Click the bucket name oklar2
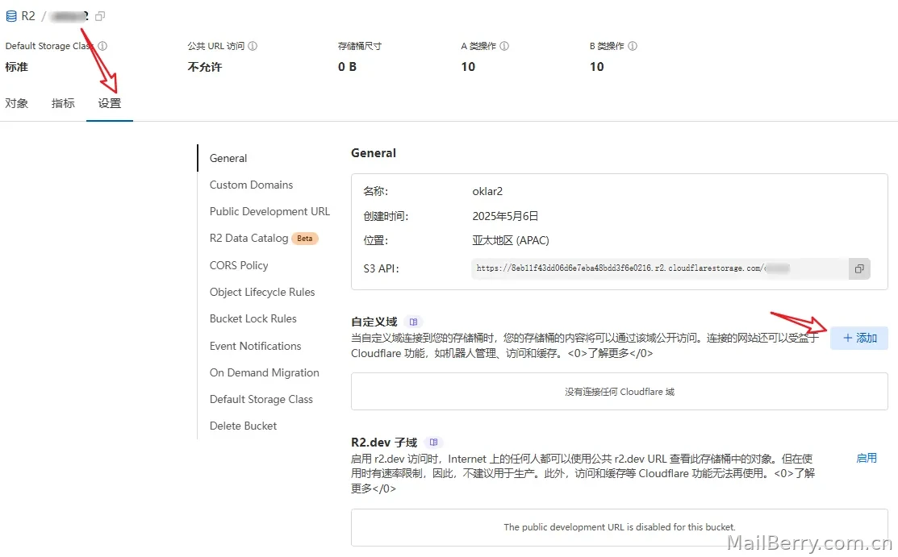898x557 pixels. (x=487, y=191)
